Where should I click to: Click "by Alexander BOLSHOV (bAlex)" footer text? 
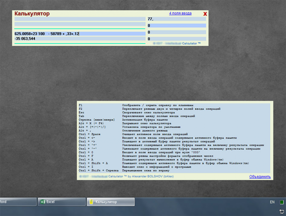[x=151, y=176]
